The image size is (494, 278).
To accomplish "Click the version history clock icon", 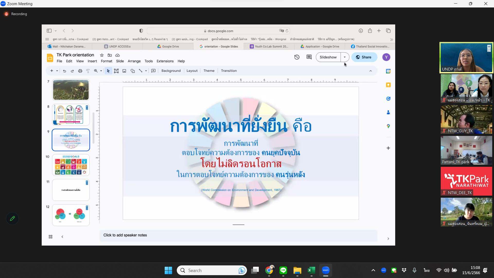I will click(x=297, y=57).
